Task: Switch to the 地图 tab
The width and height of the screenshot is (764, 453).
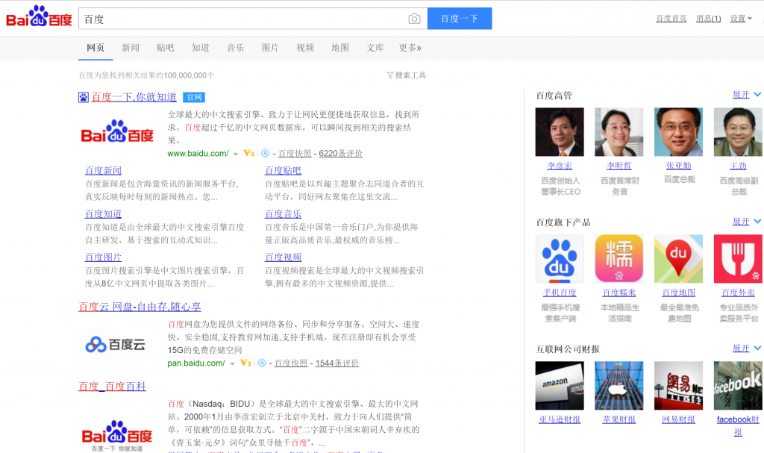Action: click(x=340, y=48)
